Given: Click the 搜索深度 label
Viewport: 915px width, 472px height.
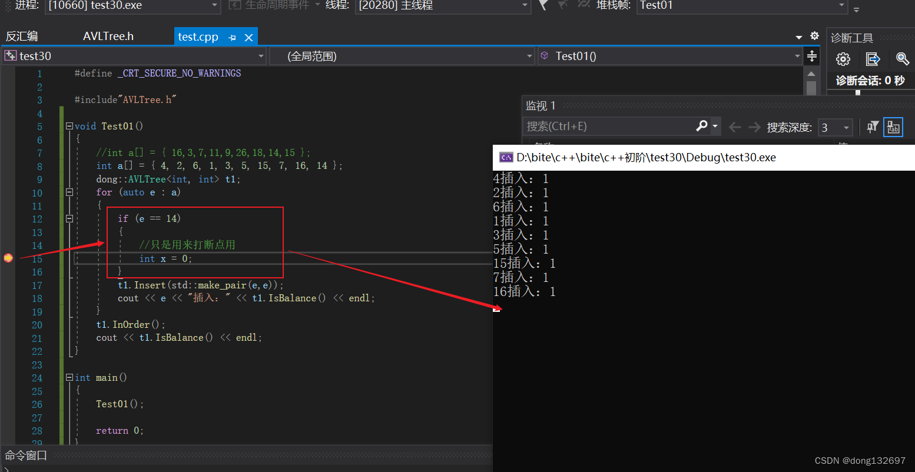Looking at the screenshot, I should coord(789,127).
